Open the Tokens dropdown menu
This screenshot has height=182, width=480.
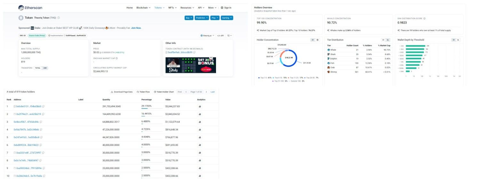tap(159, 8)
